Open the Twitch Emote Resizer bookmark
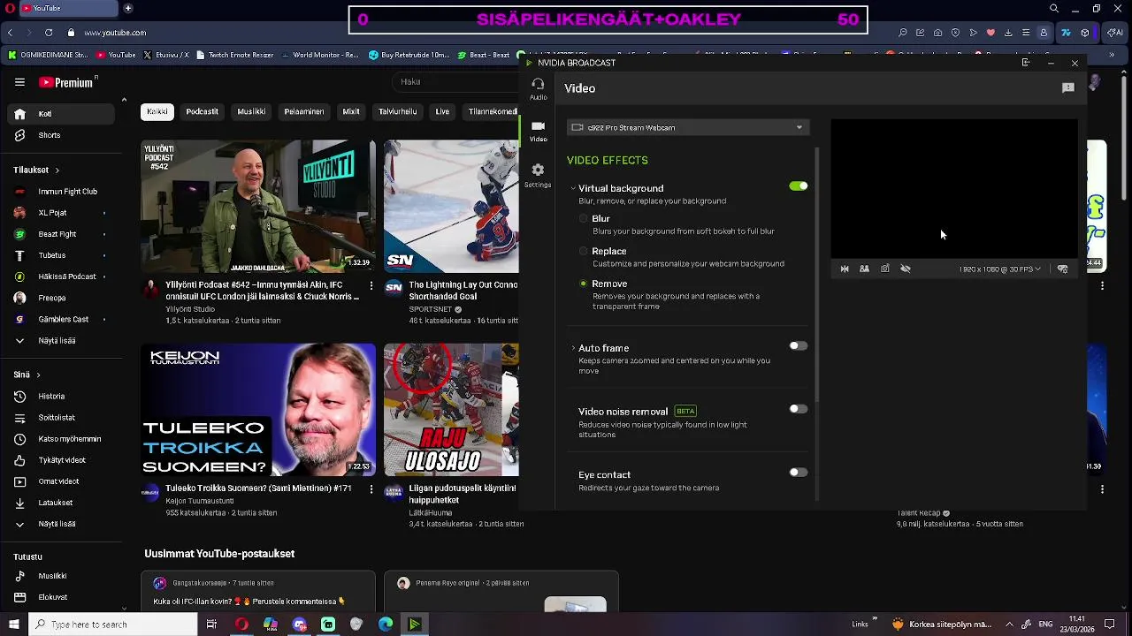This screenshot has width=1132, height=636. [233, 55]
